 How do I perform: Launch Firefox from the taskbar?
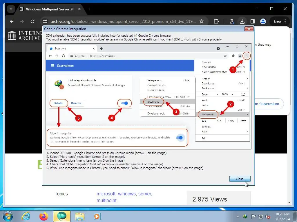(44, 216)
